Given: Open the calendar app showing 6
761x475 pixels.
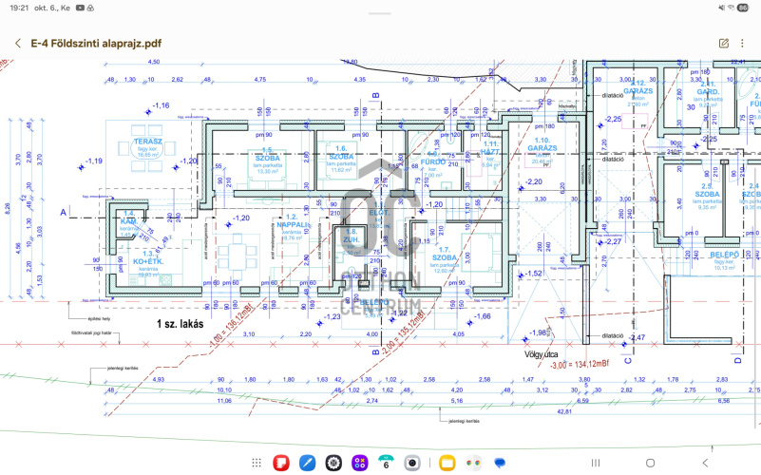Looking at the screenshot, I should [386, 463].
